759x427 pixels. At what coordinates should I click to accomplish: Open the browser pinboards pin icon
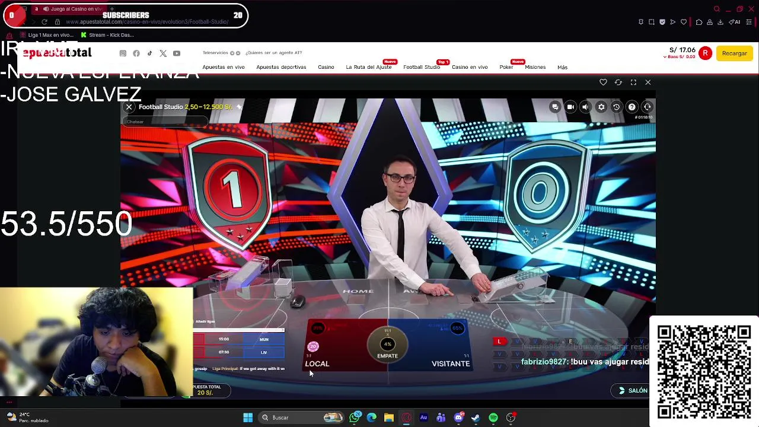click(641, 22)
